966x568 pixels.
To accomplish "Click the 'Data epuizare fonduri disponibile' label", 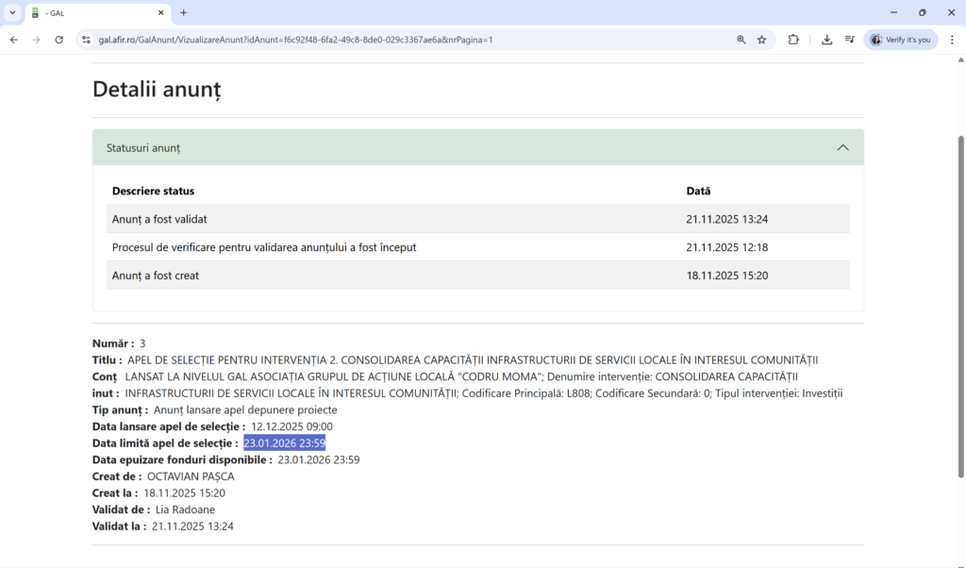I will pyautogui.click(x=182, y=459).
